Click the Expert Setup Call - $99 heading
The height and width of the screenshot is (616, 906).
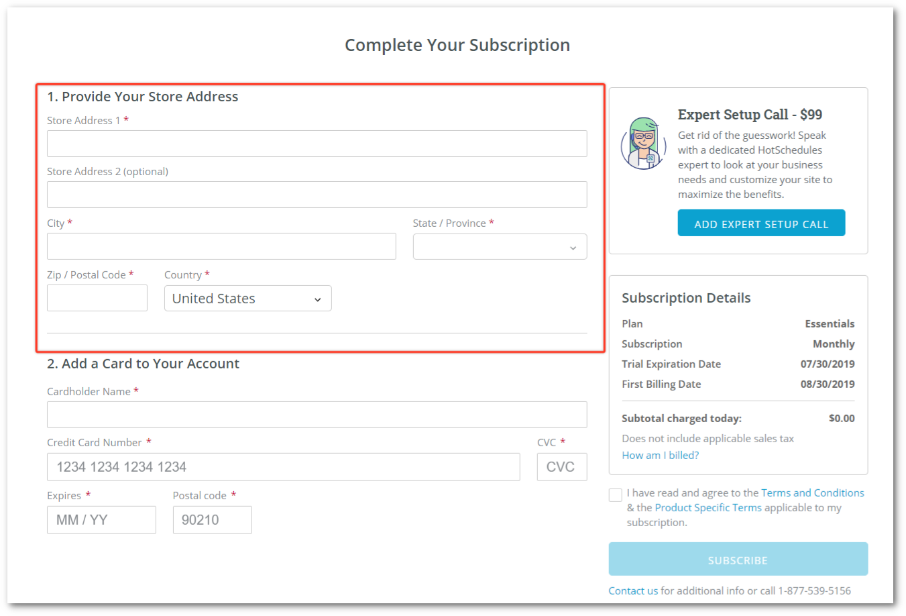coord(750,115)
